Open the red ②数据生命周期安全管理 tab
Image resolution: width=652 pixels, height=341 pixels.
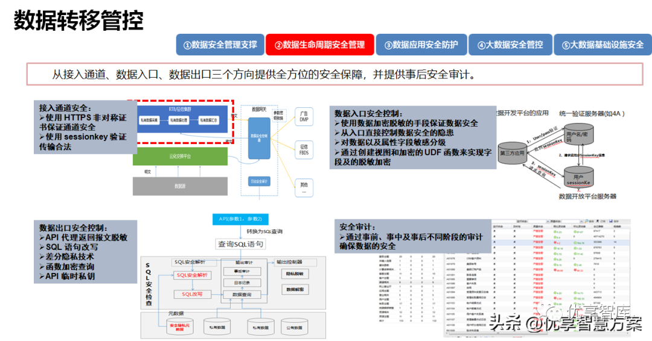pyautogui.click(x=320, y=45)
